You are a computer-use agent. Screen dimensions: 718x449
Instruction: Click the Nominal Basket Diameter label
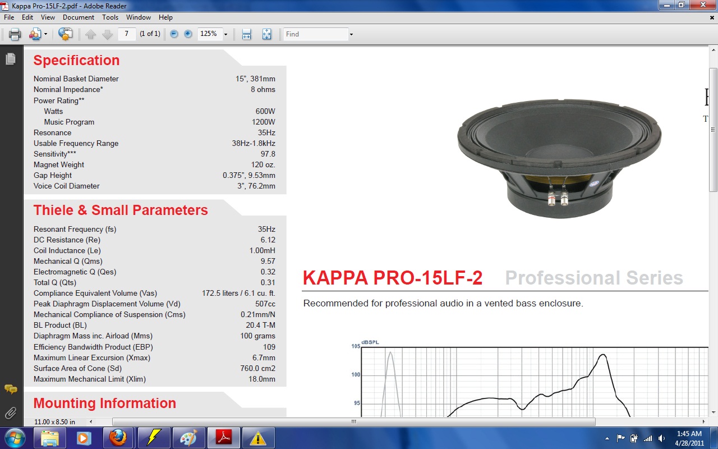(x=76, y=79)
